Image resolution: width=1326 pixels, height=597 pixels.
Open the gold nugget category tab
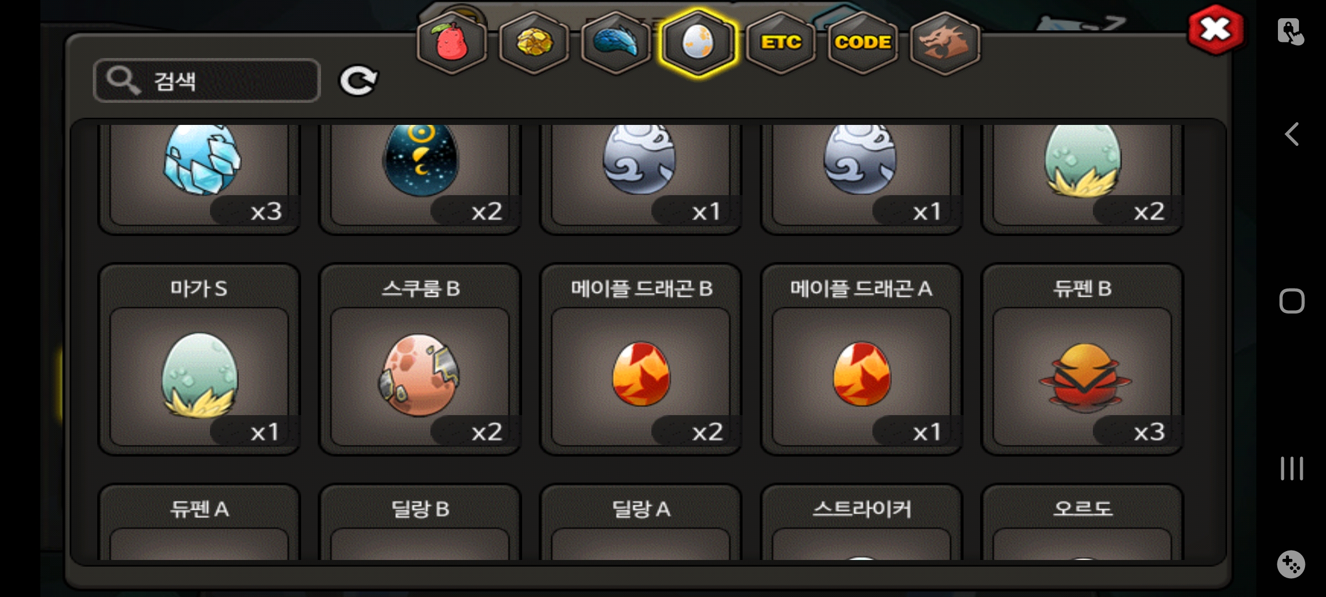[x=534, y=43]
